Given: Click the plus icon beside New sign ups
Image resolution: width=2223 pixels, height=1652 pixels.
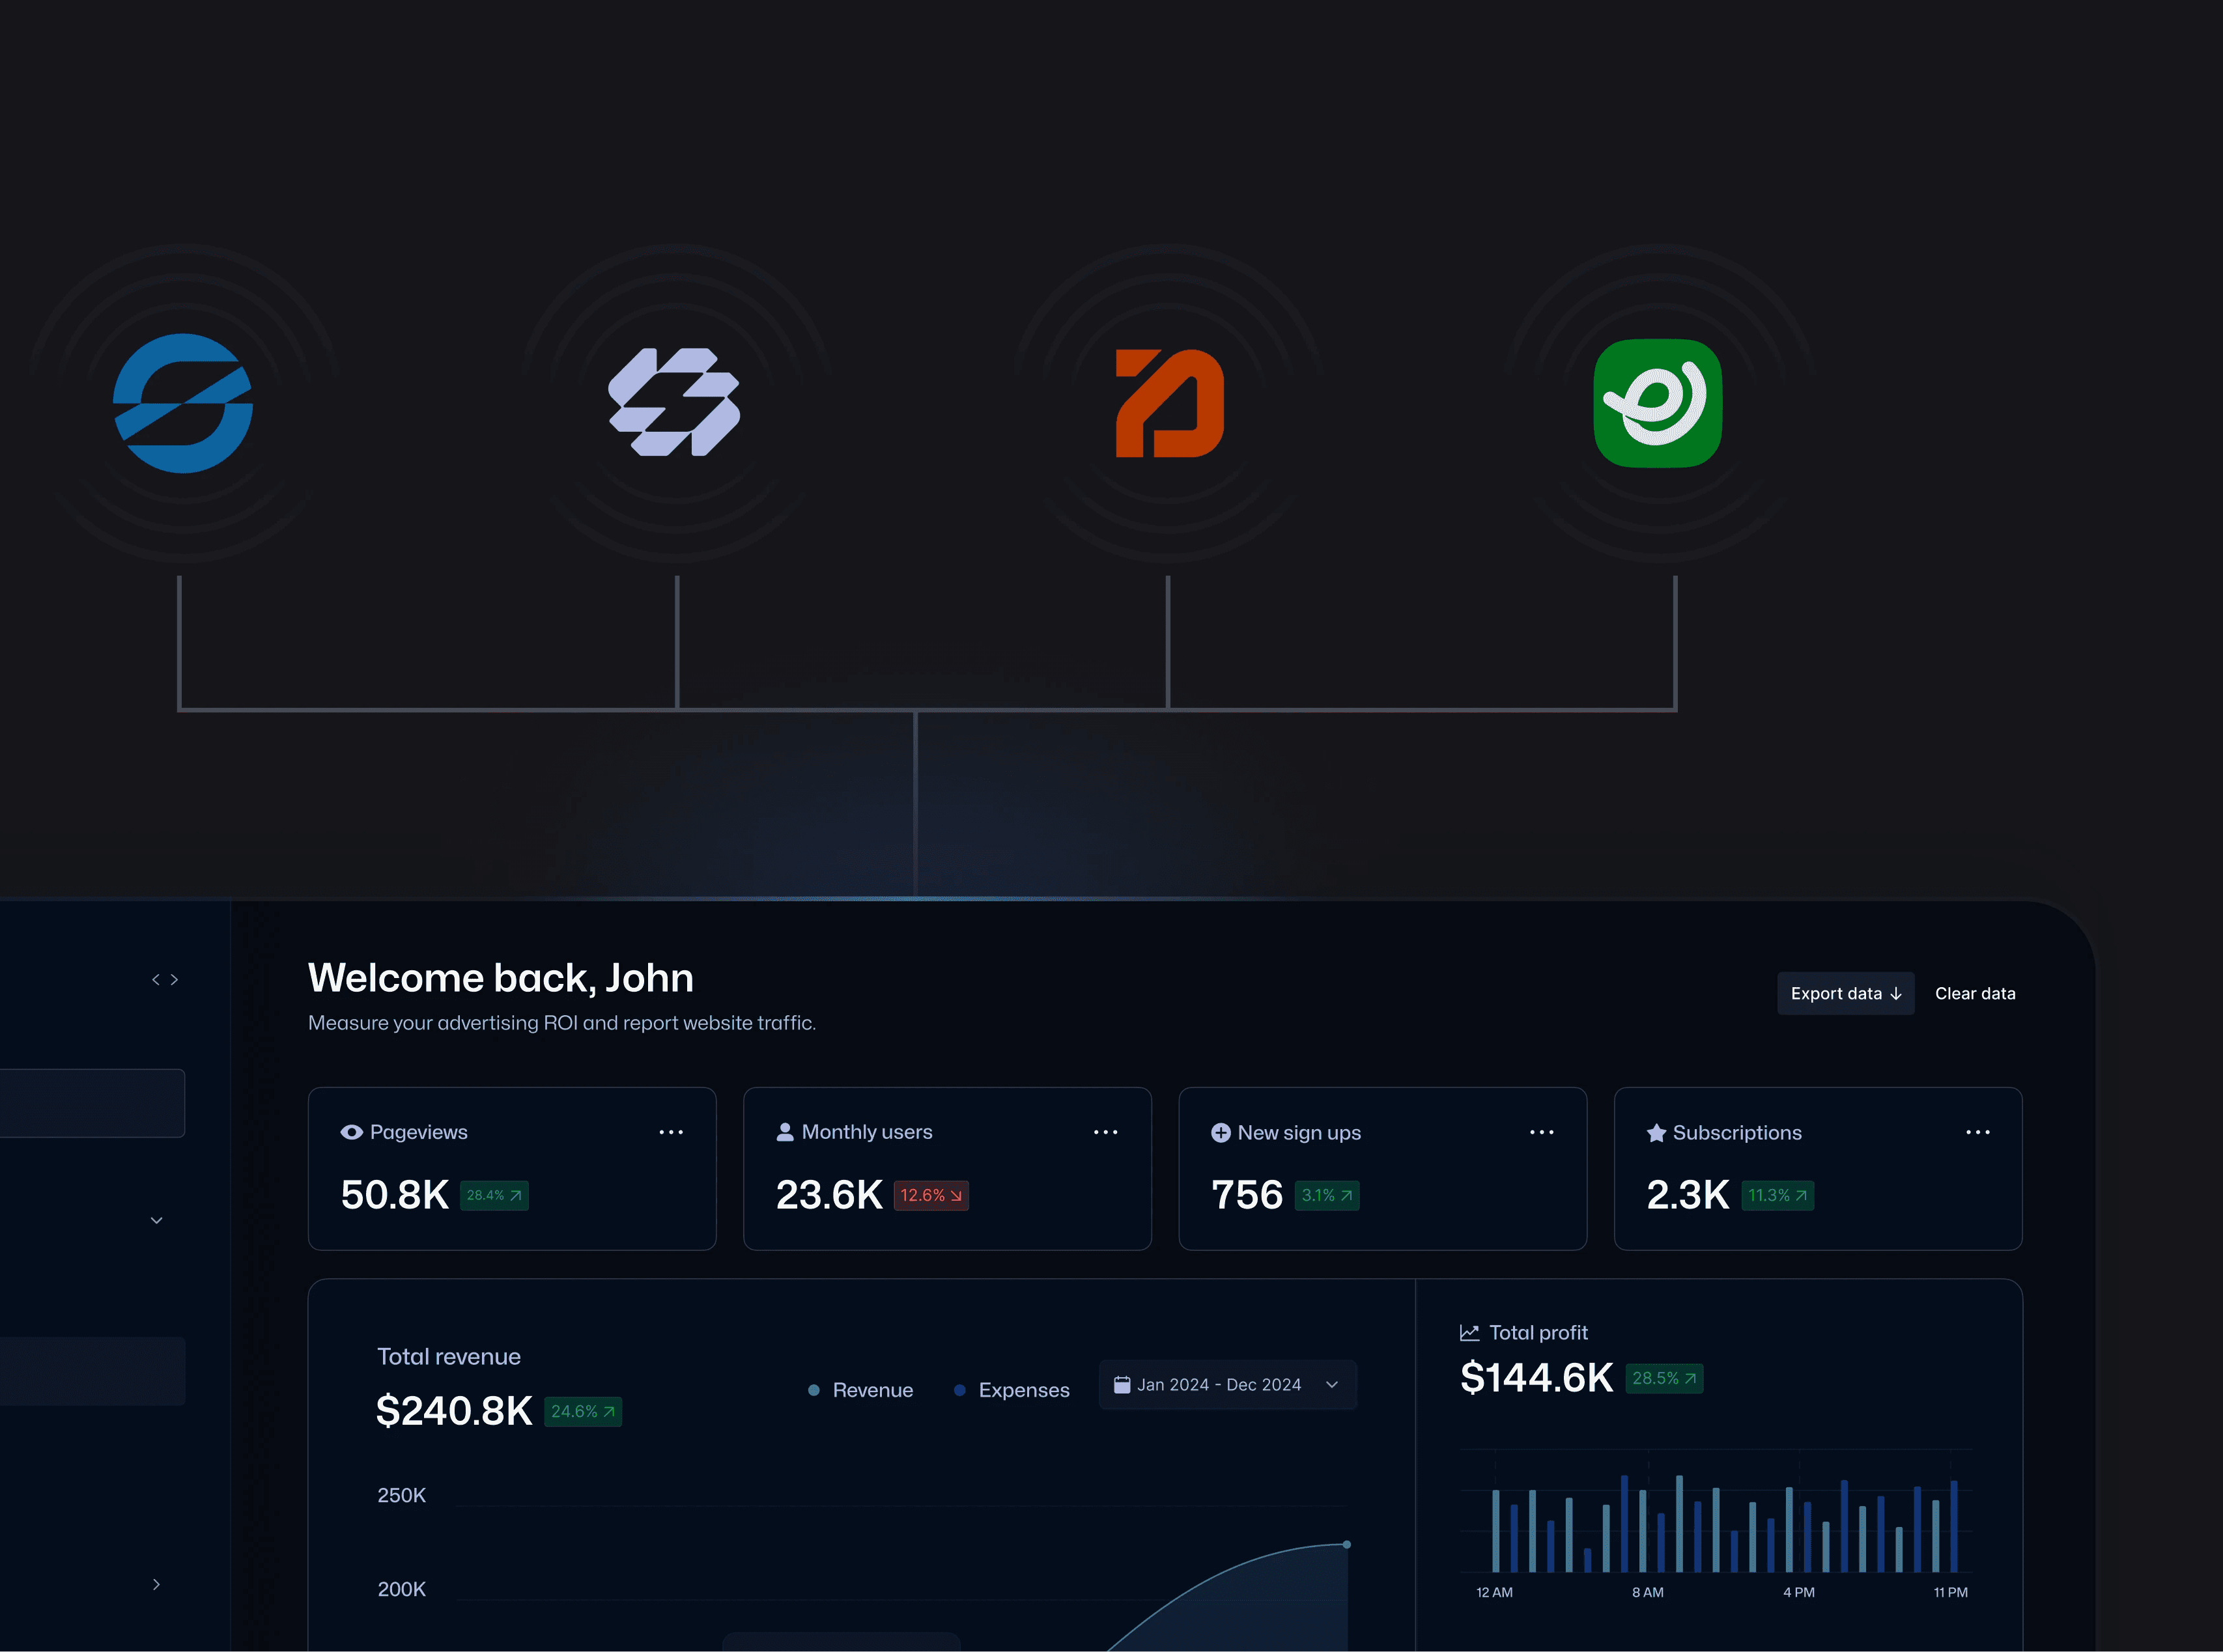Looking at the screenshot, I should (1220, 1133).
